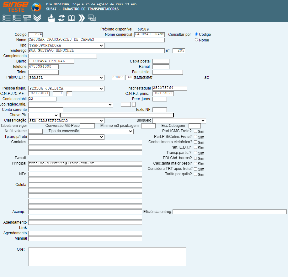Click inside the Obs text area
This screenshot has height=277, width=288.
[107, 257]
